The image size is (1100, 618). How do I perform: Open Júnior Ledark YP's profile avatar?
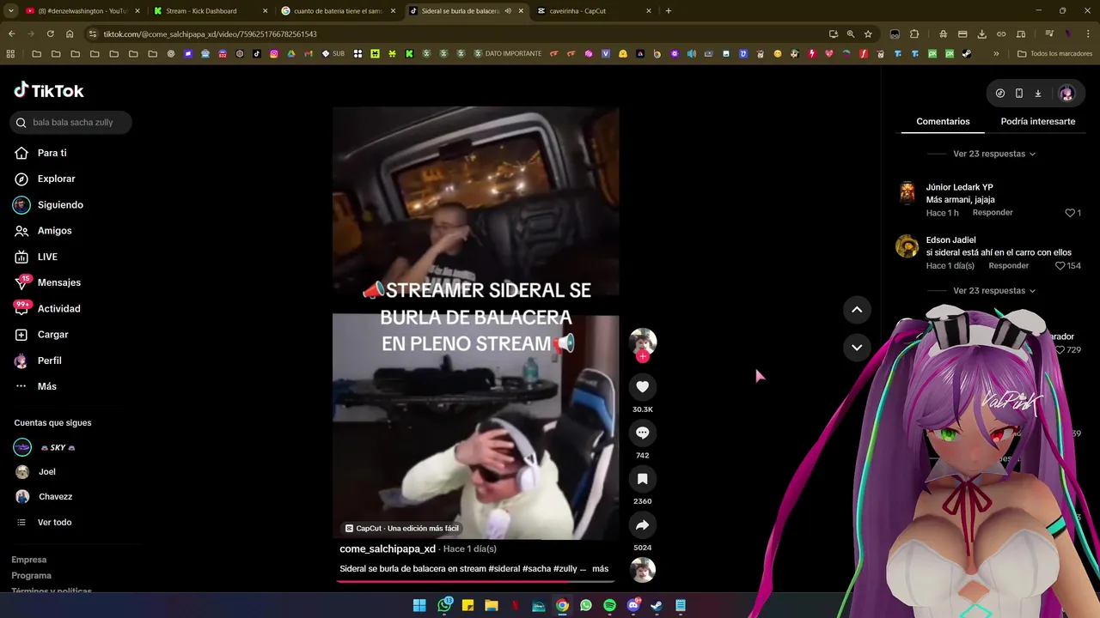tap(907, 193)
